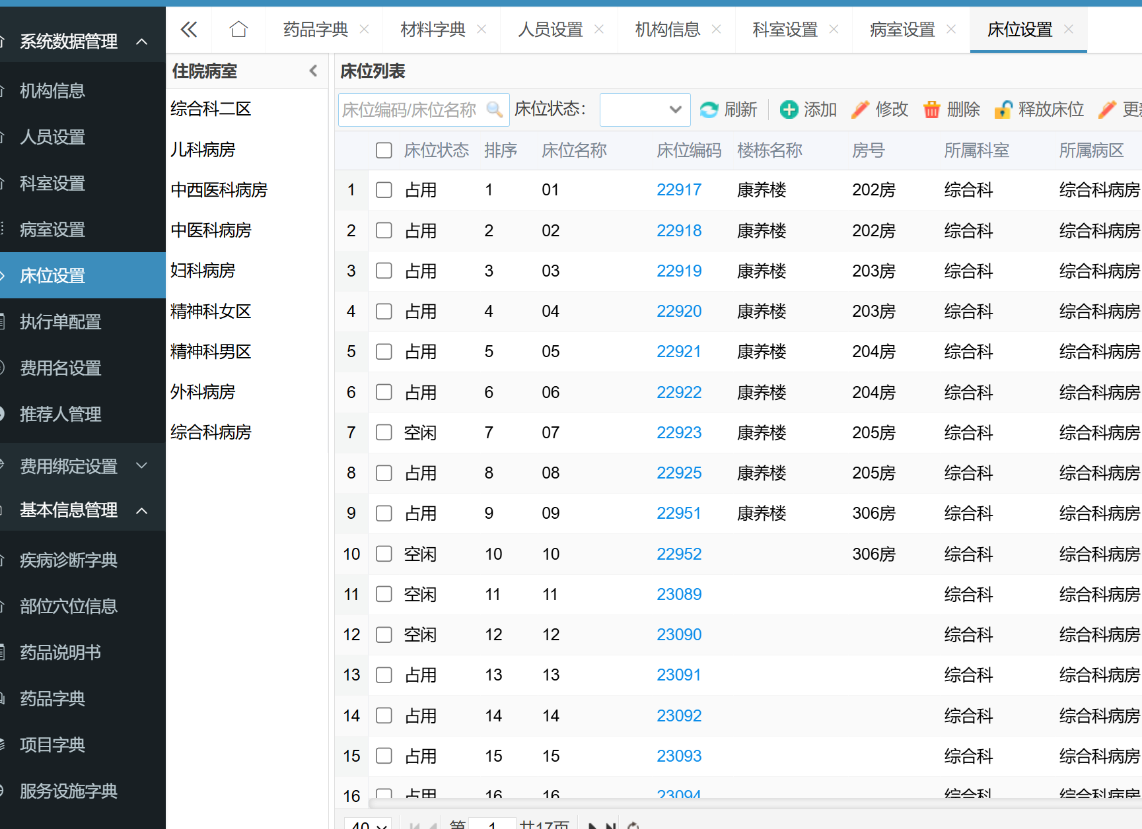Open the 床位状态 dropdown
This screenshot has height=829, width=1142.
coord(645,110)
